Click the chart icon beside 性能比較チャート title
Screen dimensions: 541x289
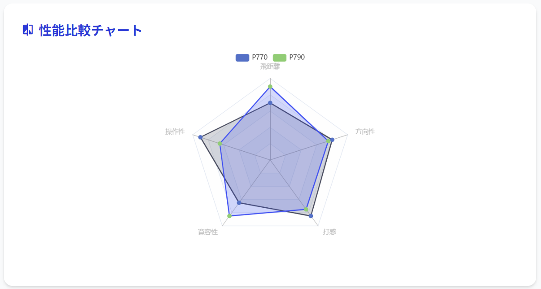tap(28, 30)
